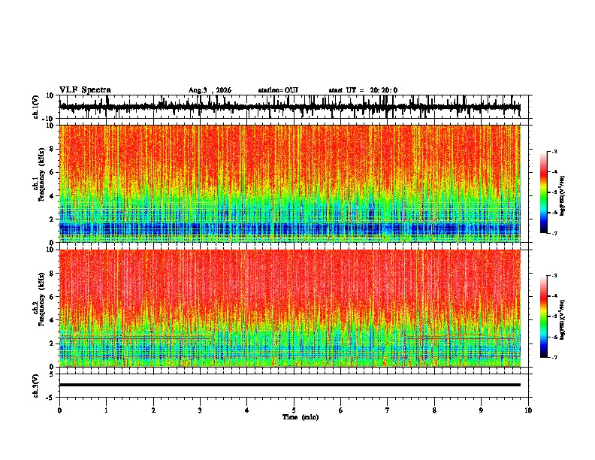Click the "-3" tick on ch.1 colorbar
Viewport: 595px width, 460px height.
(554, 151)
